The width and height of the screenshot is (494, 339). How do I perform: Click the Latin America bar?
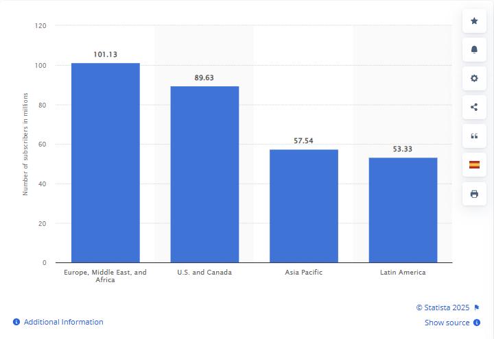point(403,210)
